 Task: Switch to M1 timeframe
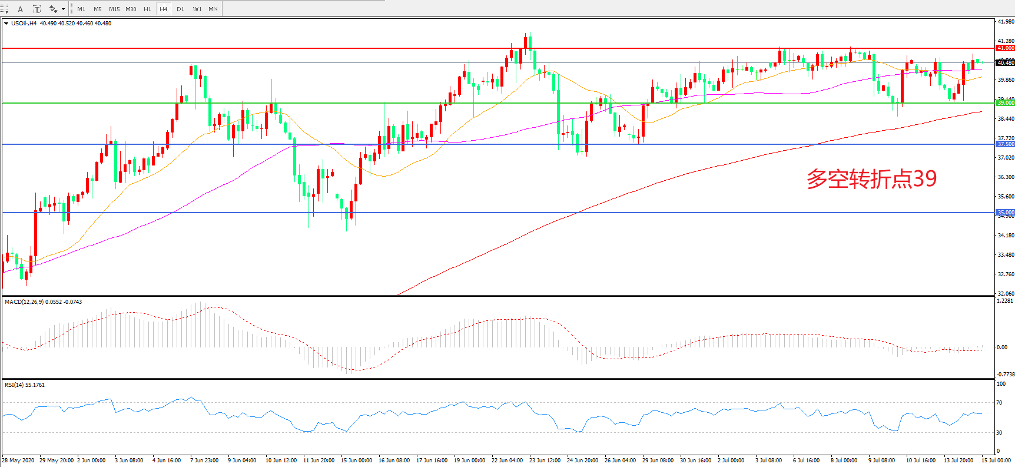[81, 9]
